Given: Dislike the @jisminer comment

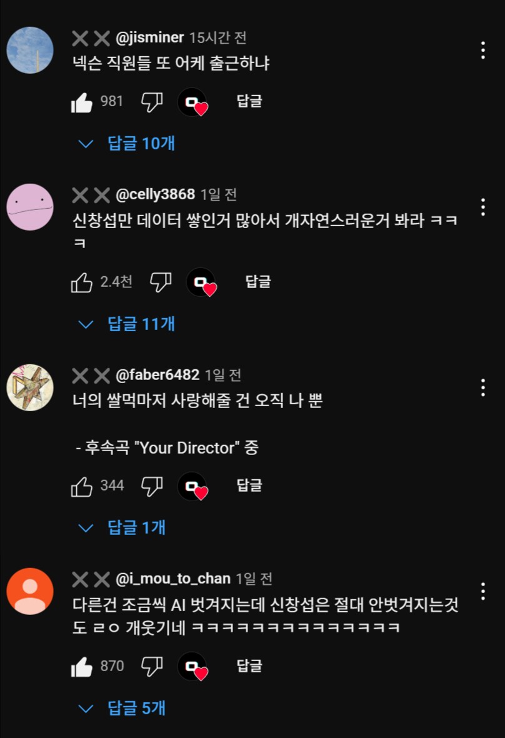Looking at the screenshot, I should (x=152, y=102).
